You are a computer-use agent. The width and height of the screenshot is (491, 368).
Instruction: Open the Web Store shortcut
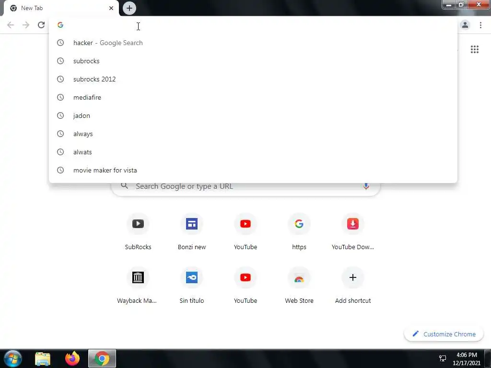(x=299, y=286)
